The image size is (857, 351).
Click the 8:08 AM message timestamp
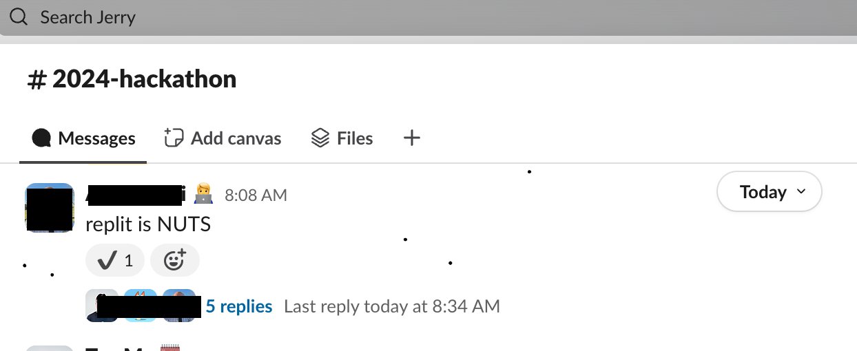(x=256, y=195)
